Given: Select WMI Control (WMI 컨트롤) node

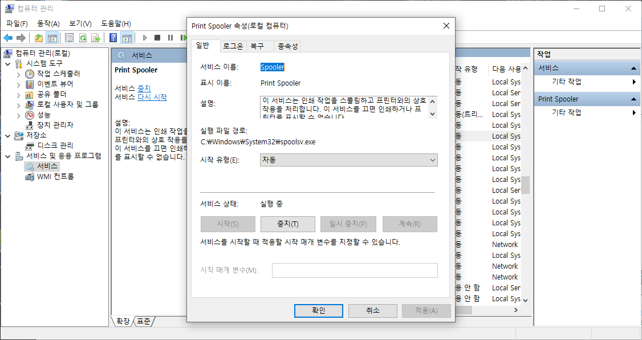Looking at the screenshot, I should point(55,176).
